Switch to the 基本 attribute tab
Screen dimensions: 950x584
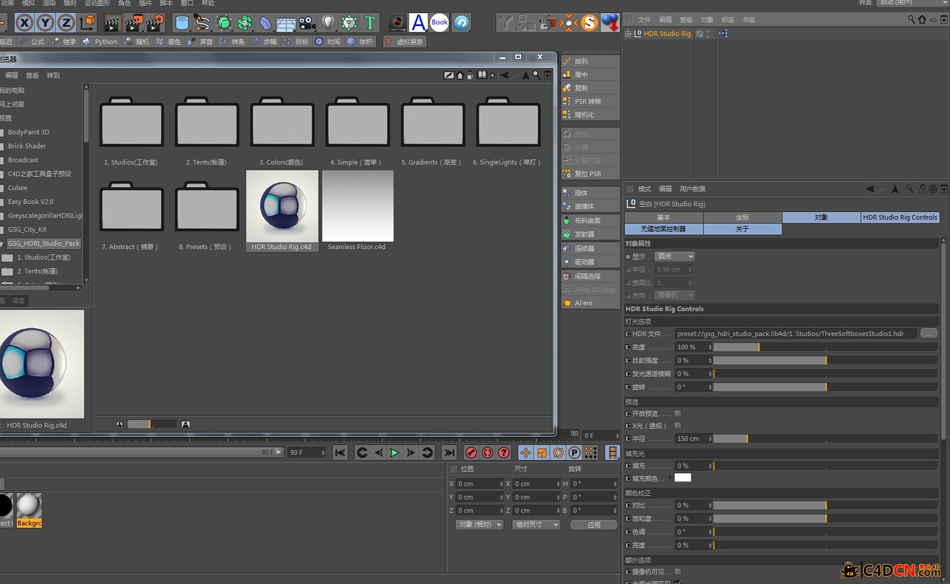point(664,217)
